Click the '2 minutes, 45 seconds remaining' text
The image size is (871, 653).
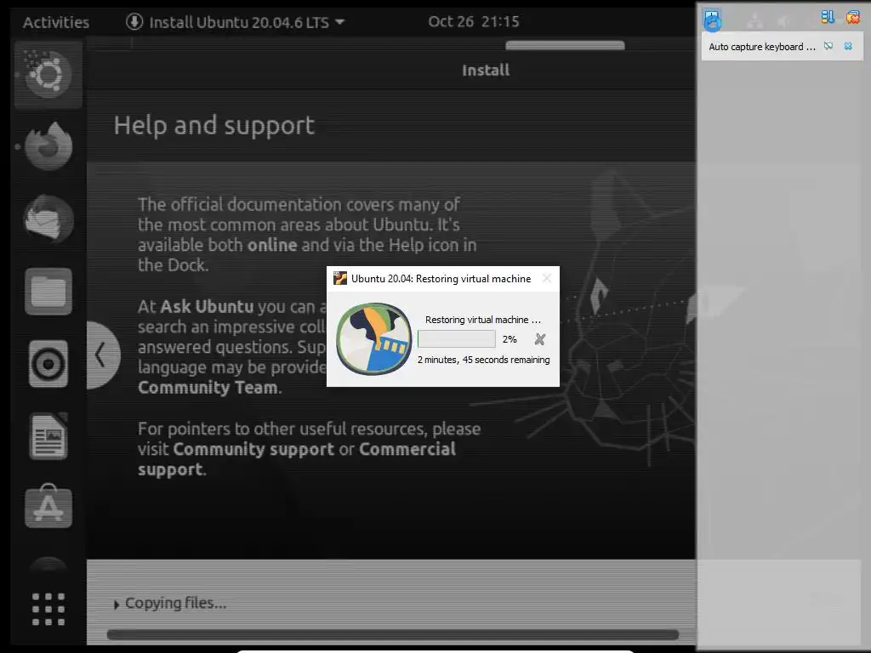[484, 360]
